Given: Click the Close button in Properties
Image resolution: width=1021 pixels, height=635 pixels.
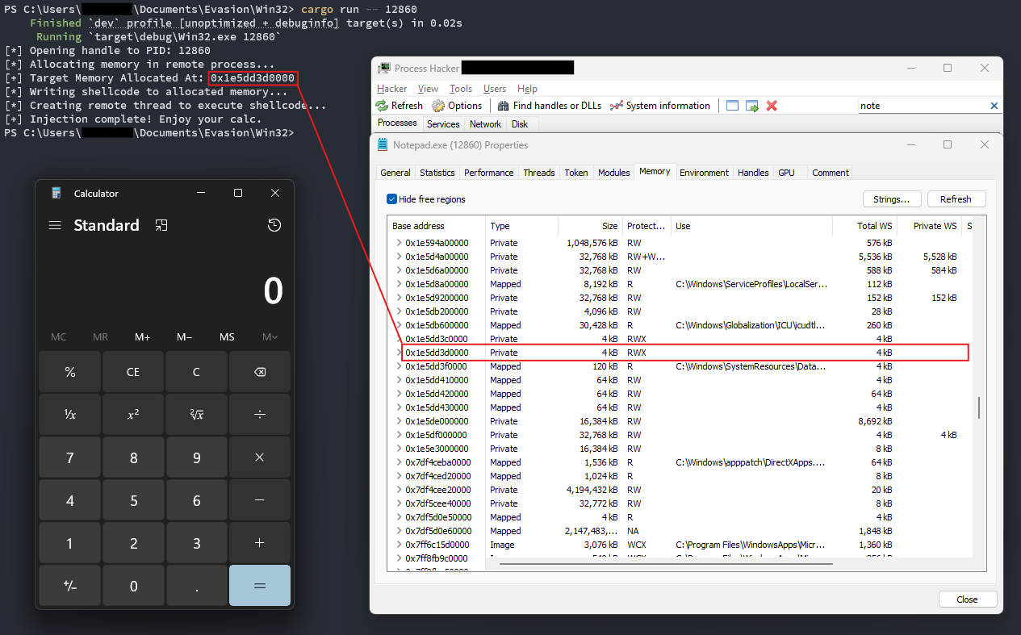Looking at the screenshot, I should (967, 599).
